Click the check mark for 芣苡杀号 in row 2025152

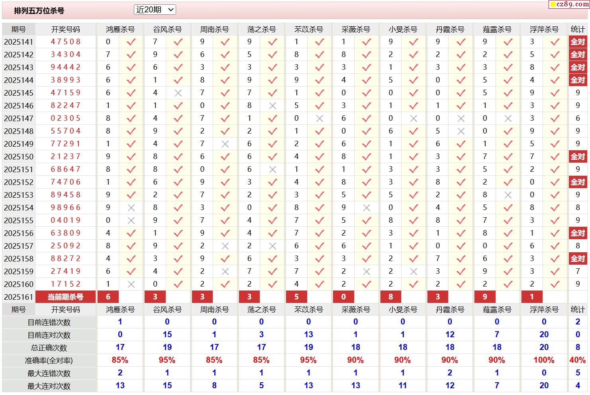pos(320,182)
